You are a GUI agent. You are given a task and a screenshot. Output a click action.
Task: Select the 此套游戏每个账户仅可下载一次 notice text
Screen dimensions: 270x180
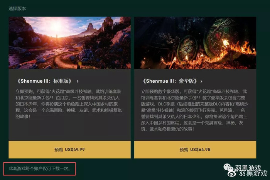pyautogui.click(x=39, y=169)
